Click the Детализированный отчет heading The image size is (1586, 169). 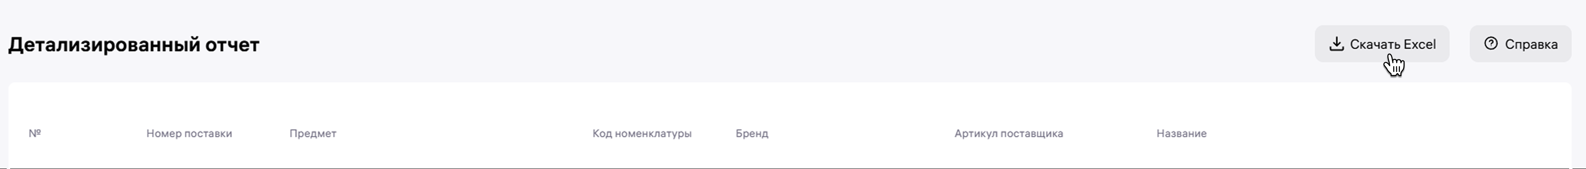pos(133,45)
